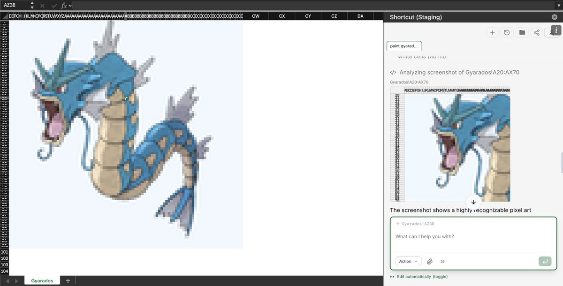The image size is (563, 286).
Task: Open the dropdown arrow next to fx
Action: [x=70, y=6]
